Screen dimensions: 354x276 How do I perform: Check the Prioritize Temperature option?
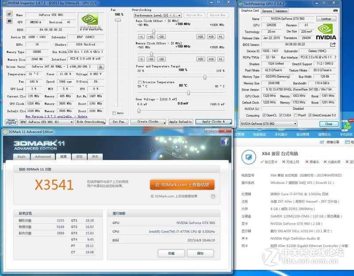click(x=139, y=82)
